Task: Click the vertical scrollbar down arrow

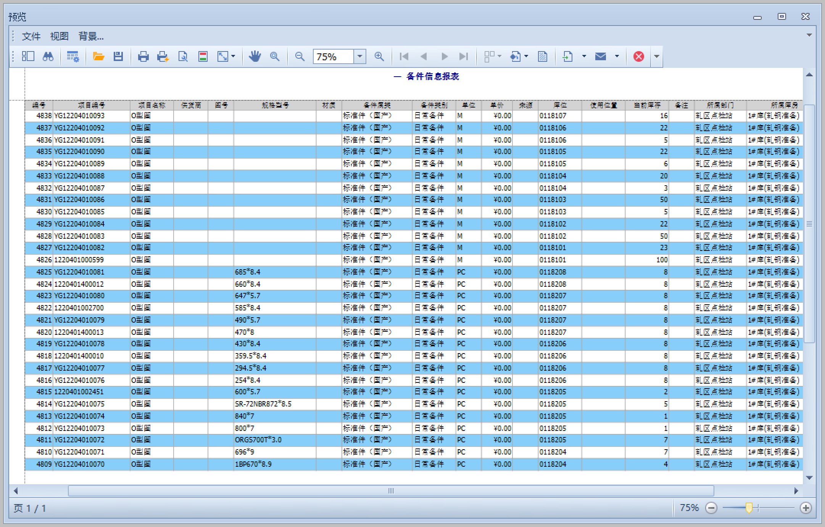Action: 809,477
